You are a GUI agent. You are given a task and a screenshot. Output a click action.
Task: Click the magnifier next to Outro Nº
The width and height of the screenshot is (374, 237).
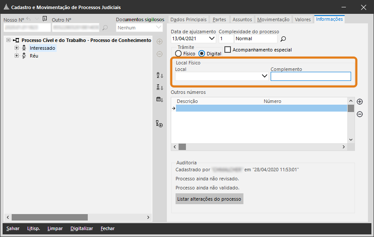point(105,28)
